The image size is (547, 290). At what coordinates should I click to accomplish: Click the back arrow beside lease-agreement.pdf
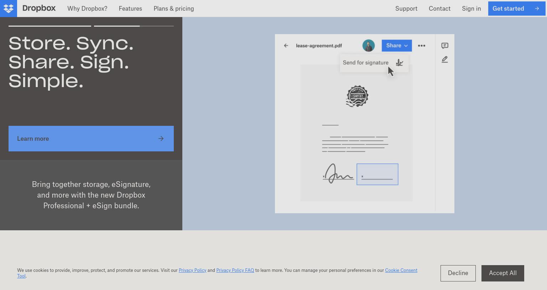[x=286, y=45]
